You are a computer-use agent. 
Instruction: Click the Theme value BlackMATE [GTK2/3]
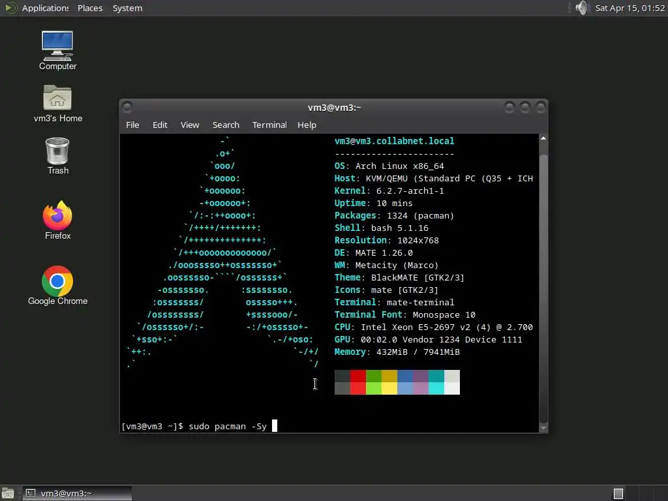coord(417,277)
